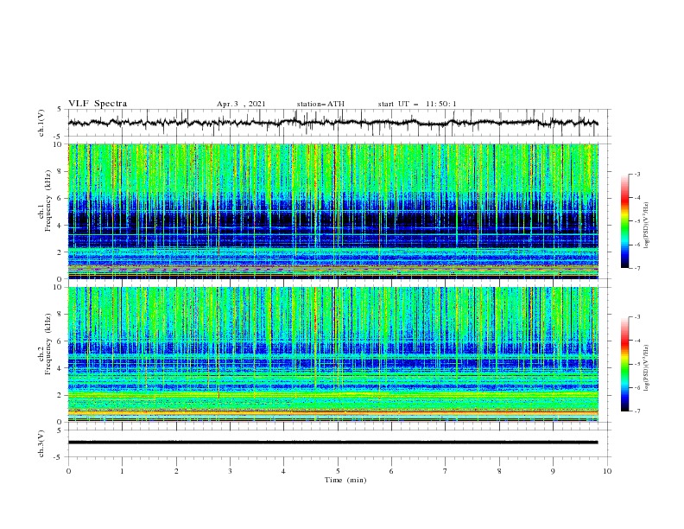
Task: Click the ch.3 flat black trace
Action: (x=332, y=443)
